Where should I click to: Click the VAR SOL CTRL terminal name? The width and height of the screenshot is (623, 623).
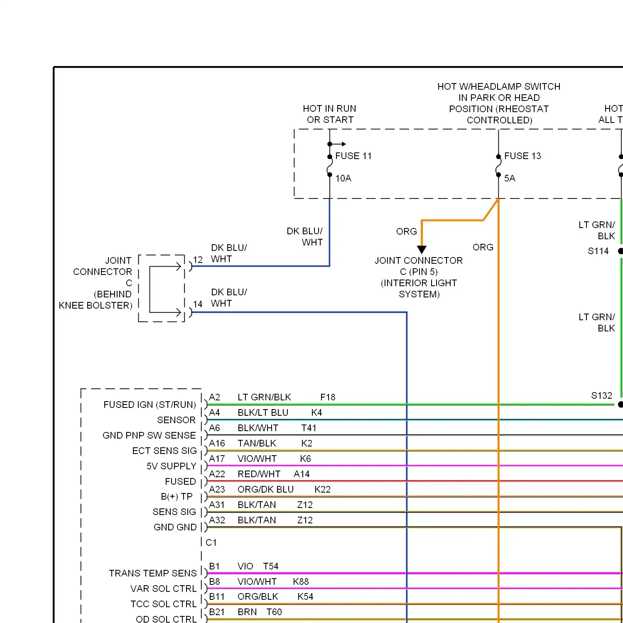pyautogui.click(x=163, y=589)
